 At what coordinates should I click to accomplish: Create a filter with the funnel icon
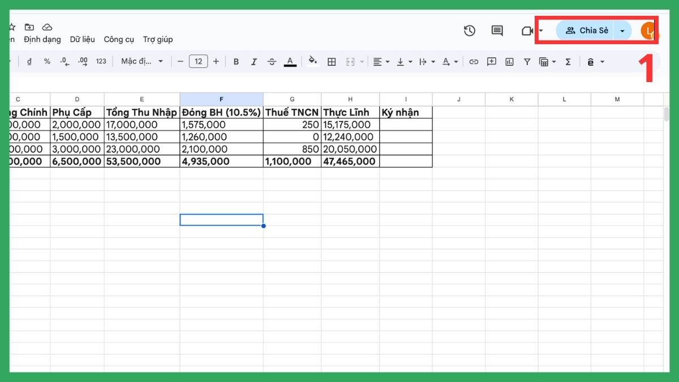coord(527,62)
